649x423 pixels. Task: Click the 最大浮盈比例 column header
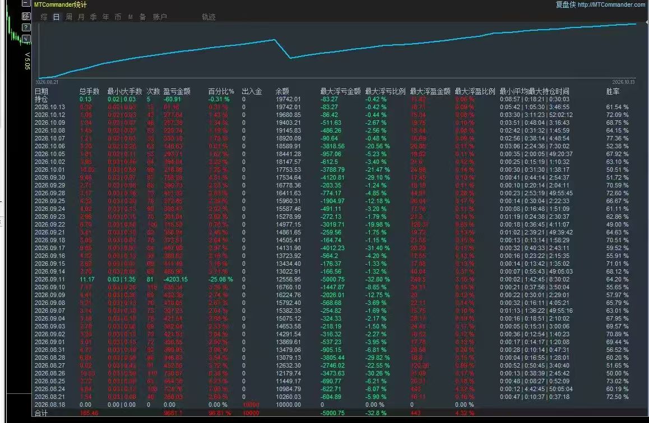pos(475,91)
